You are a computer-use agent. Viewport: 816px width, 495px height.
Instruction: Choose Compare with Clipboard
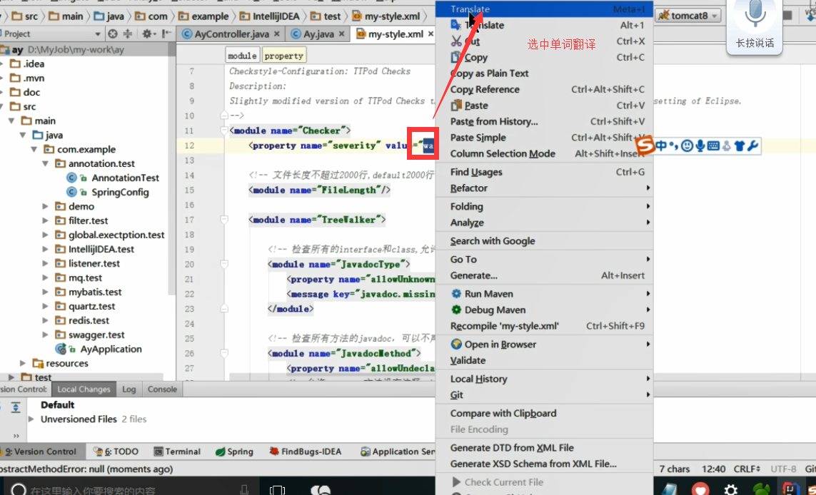click(x=544, y=414)
